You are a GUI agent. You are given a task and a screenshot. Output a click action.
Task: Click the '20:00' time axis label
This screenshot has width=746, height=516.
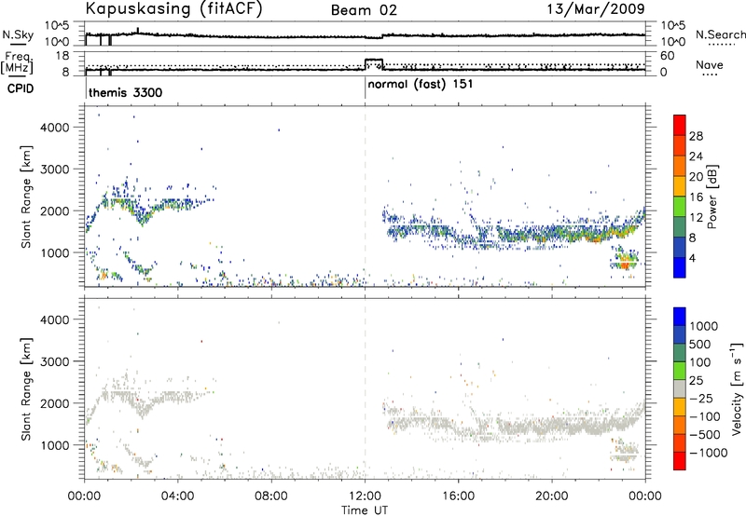(x=552, y=496)
